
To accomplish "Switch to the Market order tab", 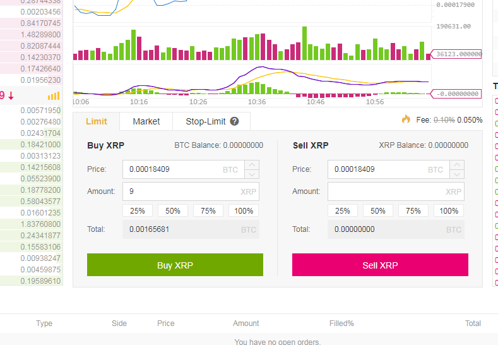I will (146, 121).
